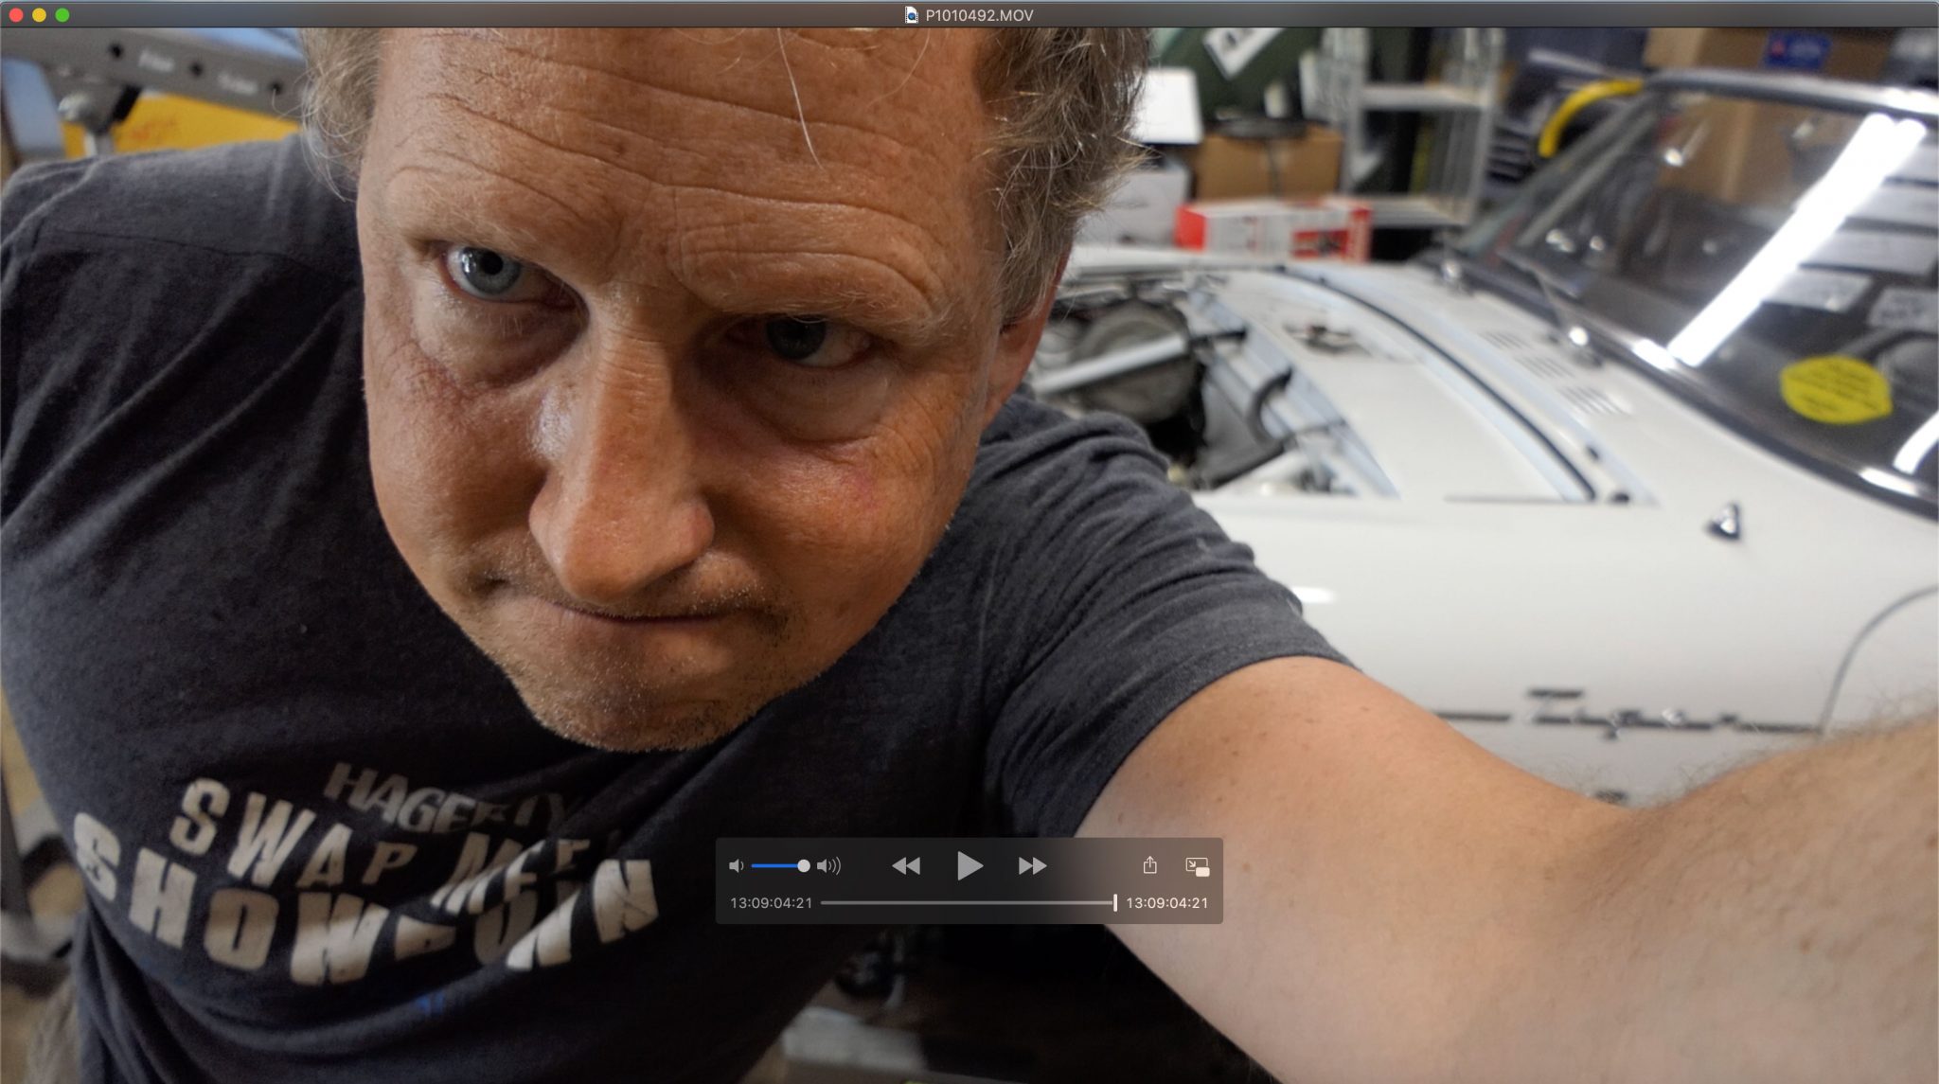Click the rewind double-arrow button
1939x1084 pixels.
coord(906,865)
